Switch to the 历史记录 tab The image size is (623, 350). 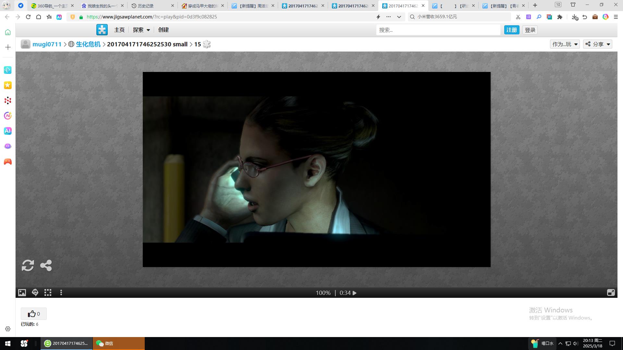click(x=152, y=6)
